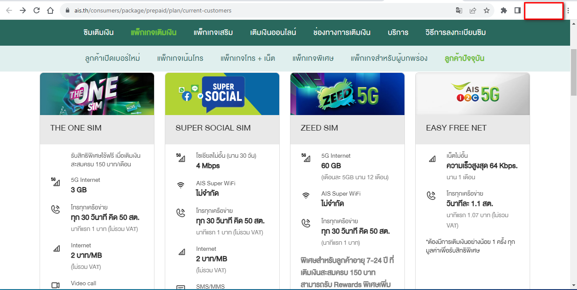577x290 pixels.
Task: View site information lock icon
Action: pyautogui.click(x=67, y=10)
